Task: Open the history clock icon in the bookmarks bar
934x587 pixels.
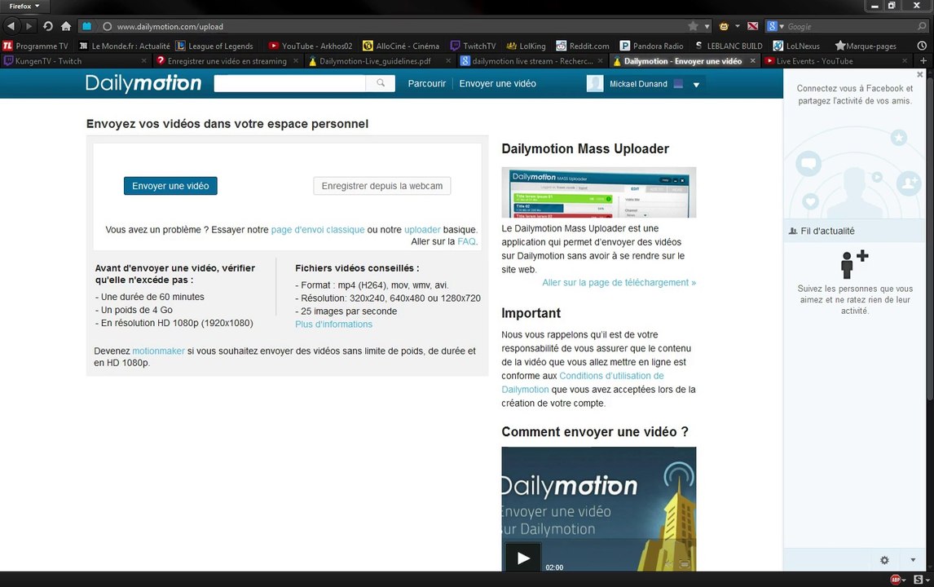Action: [922, 46]
